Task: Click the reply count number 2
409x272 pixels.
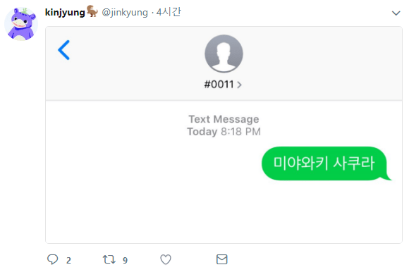Action: [68, 260]
